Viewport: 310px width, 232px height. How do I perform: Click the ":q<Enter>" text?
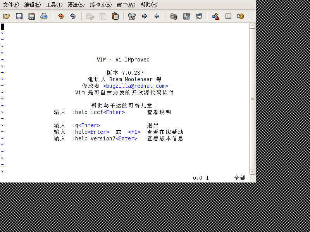[x=86, y=125]
